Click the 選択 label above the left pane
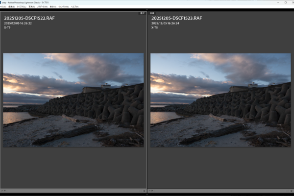Image resolution: width=294 pixels, height=196 pixels. [x=142, y=13]
